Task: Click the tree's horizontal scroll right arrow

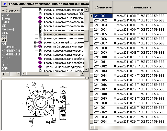Action: point(82,74)
